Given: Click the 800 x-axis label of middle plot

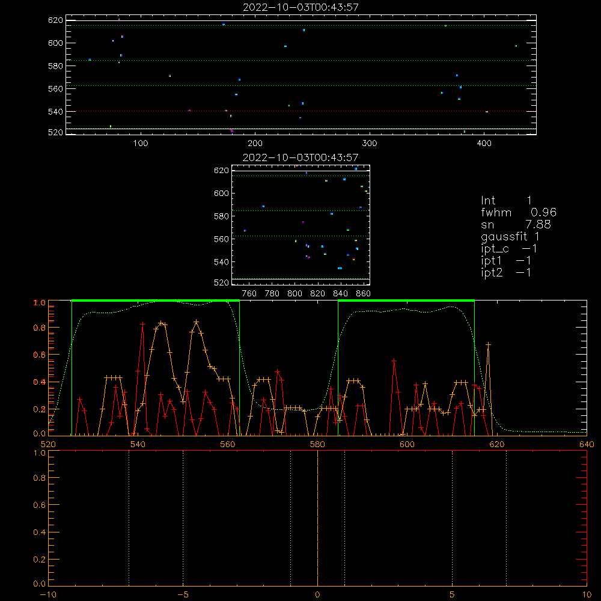Looking at the screenshot, I should 294,294.
